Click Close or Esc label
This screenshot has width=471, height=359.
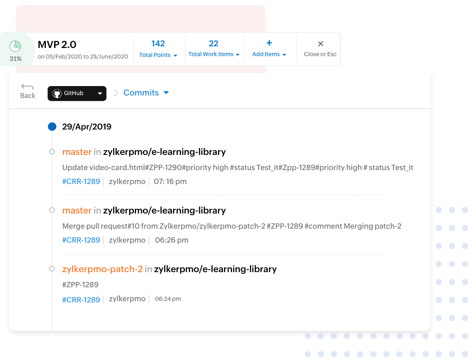pyautogui.click(x=320, y=54)
